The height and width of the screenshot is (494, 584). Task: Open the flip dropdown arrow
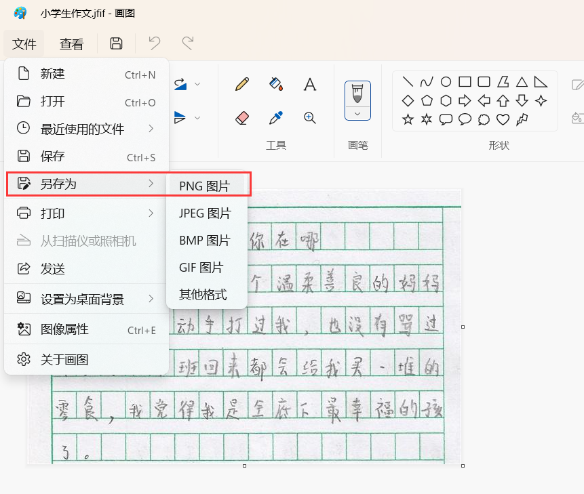[198, 118]
